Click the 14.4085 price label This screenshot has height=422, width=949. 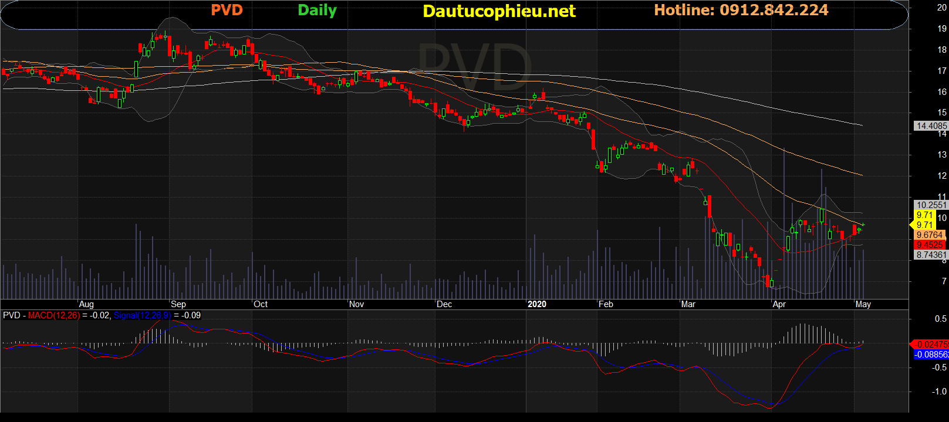coord(931,126)
